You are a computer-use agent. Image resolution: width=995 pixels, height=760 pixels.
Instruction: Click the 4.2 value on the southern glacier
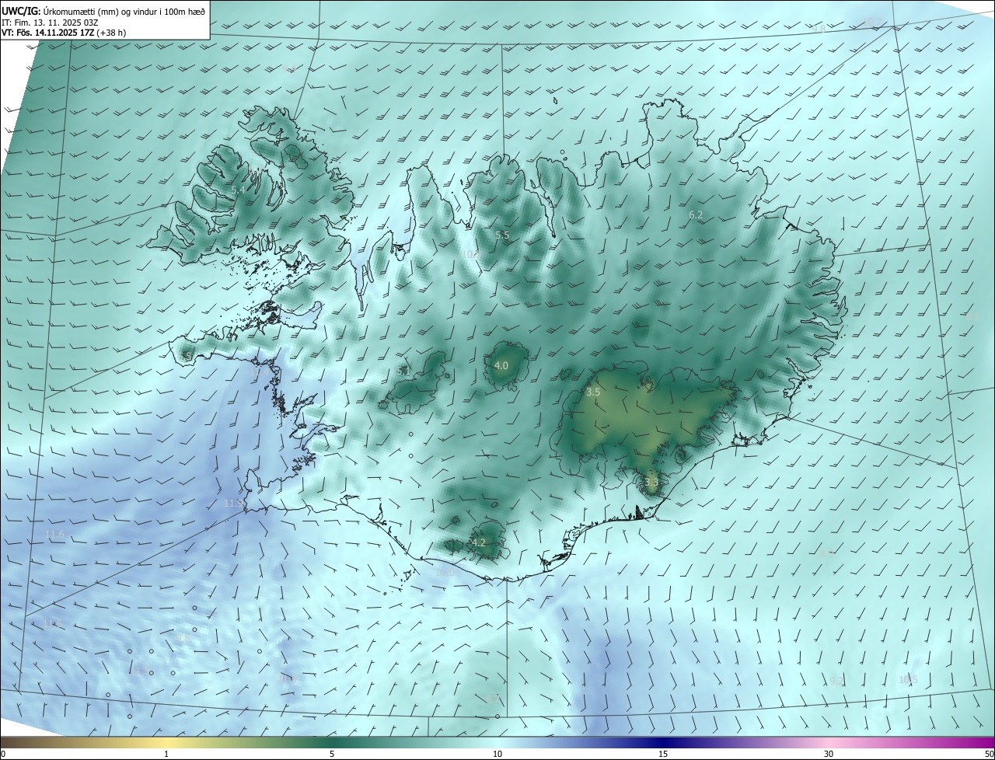479,542
